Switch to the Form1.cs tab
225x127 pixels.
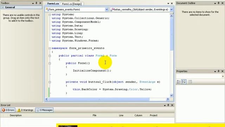pyautogui.click(x=53, y=4)
